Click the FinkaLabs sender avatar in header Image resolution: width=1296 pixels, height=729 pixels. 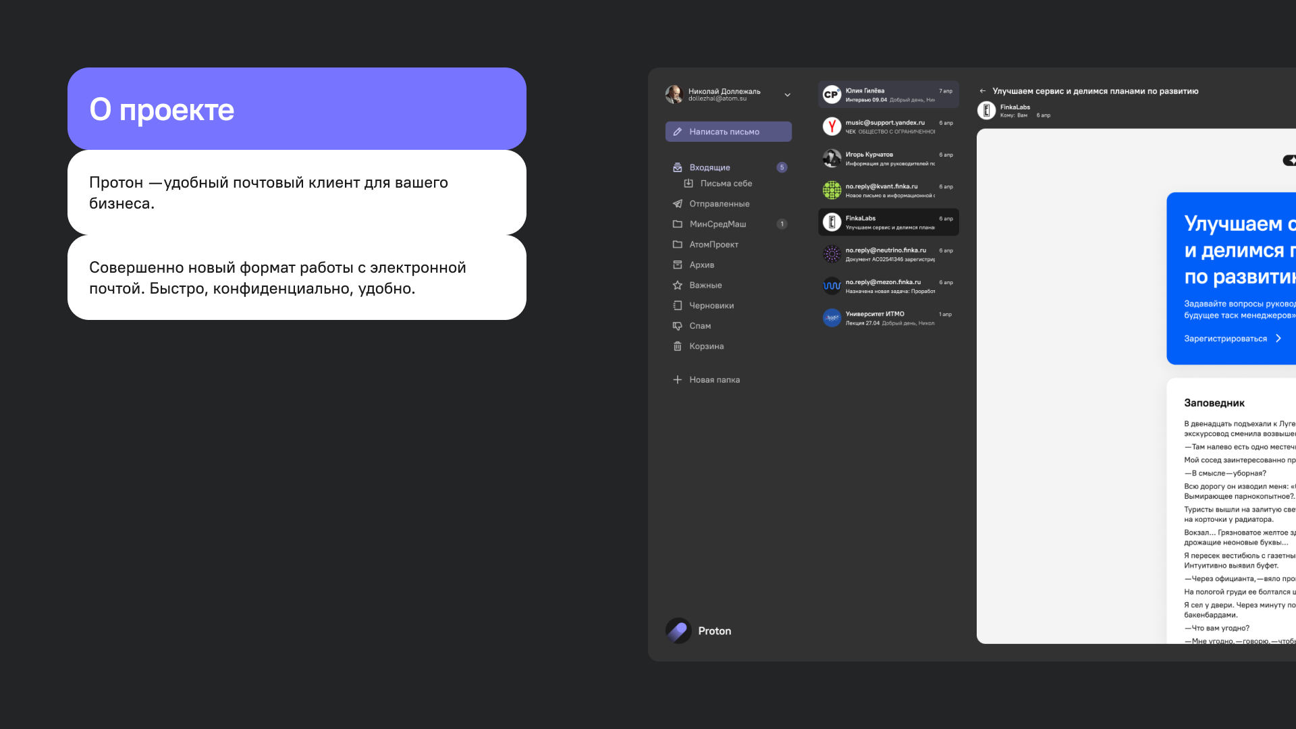click(986, 110)
